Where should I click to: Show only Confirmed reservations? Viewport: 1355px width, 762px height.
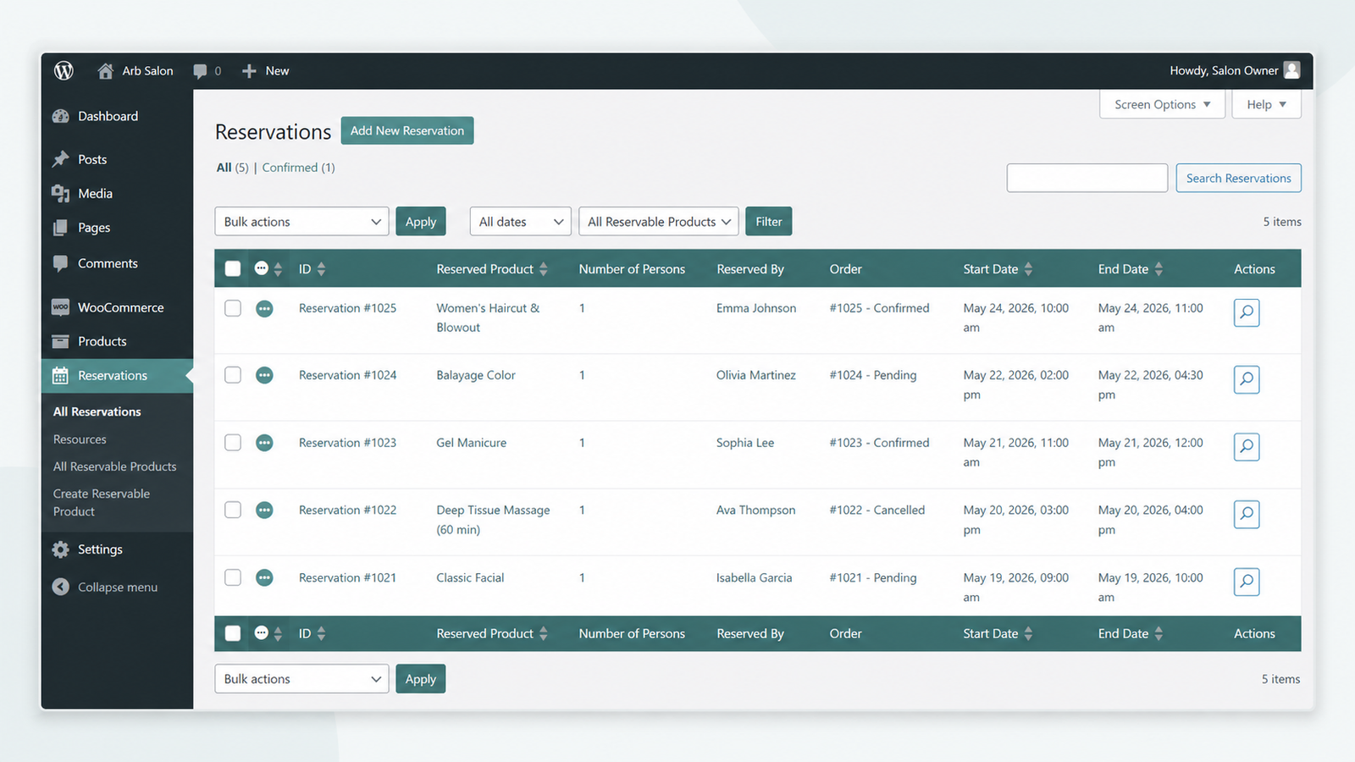click(x=298, y=168)
